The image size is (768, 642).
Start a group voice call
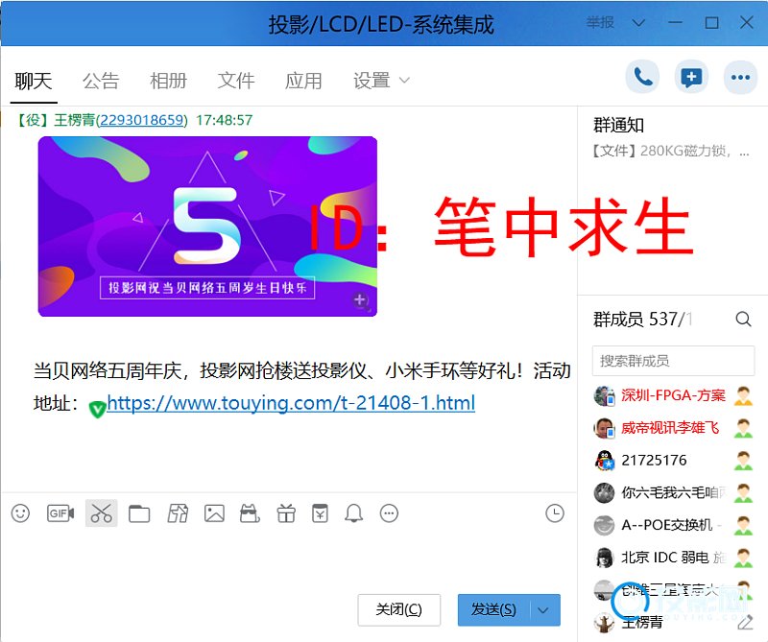coord(643,78)
